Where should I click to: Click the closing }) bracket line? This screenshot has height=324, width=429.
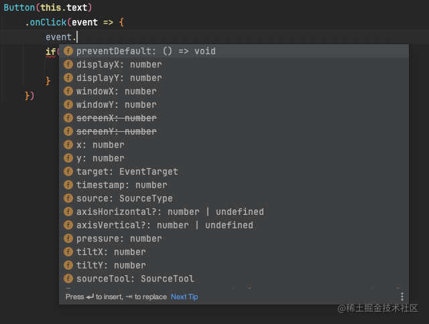click(x=29, y=96)
